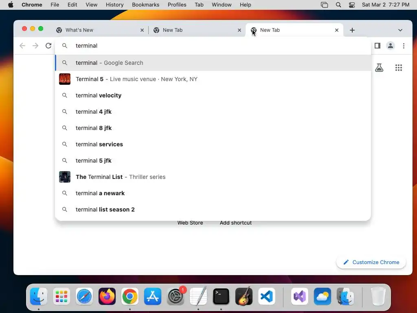Choose The Terminal List thriller series suggestion
This screenshot has height=313, width=417.
tap(213, 177)
